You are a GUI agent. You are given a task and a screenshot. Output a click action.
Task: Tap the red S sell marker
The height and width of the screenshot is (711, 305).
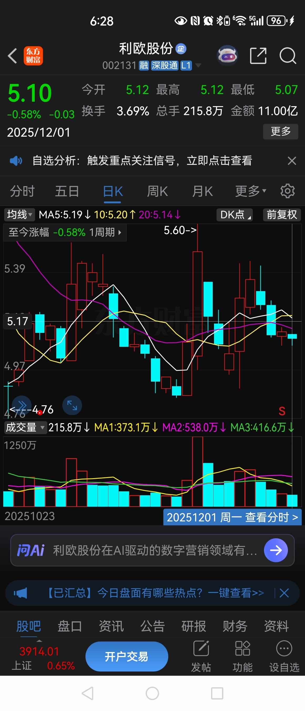point(282,411)
